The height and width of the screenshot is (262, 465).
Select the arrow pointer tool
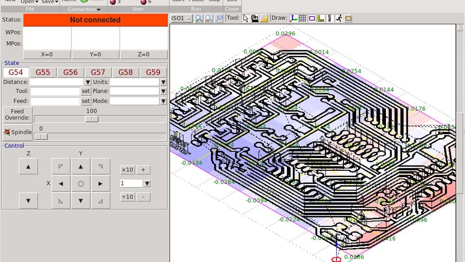pyautogui.click(x=246, y=18)
